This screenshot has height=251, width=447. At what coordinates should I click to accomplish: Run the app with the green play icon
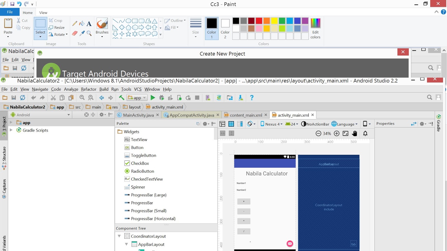[153, 98]
